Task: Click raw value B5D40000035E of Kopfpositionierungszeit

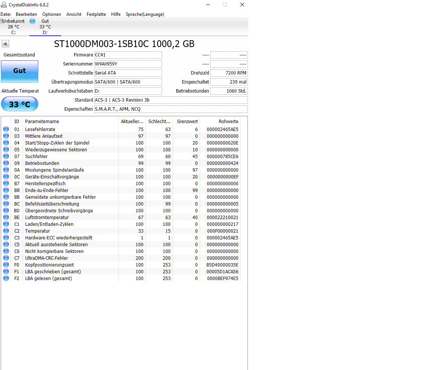Action: [223, 265]
